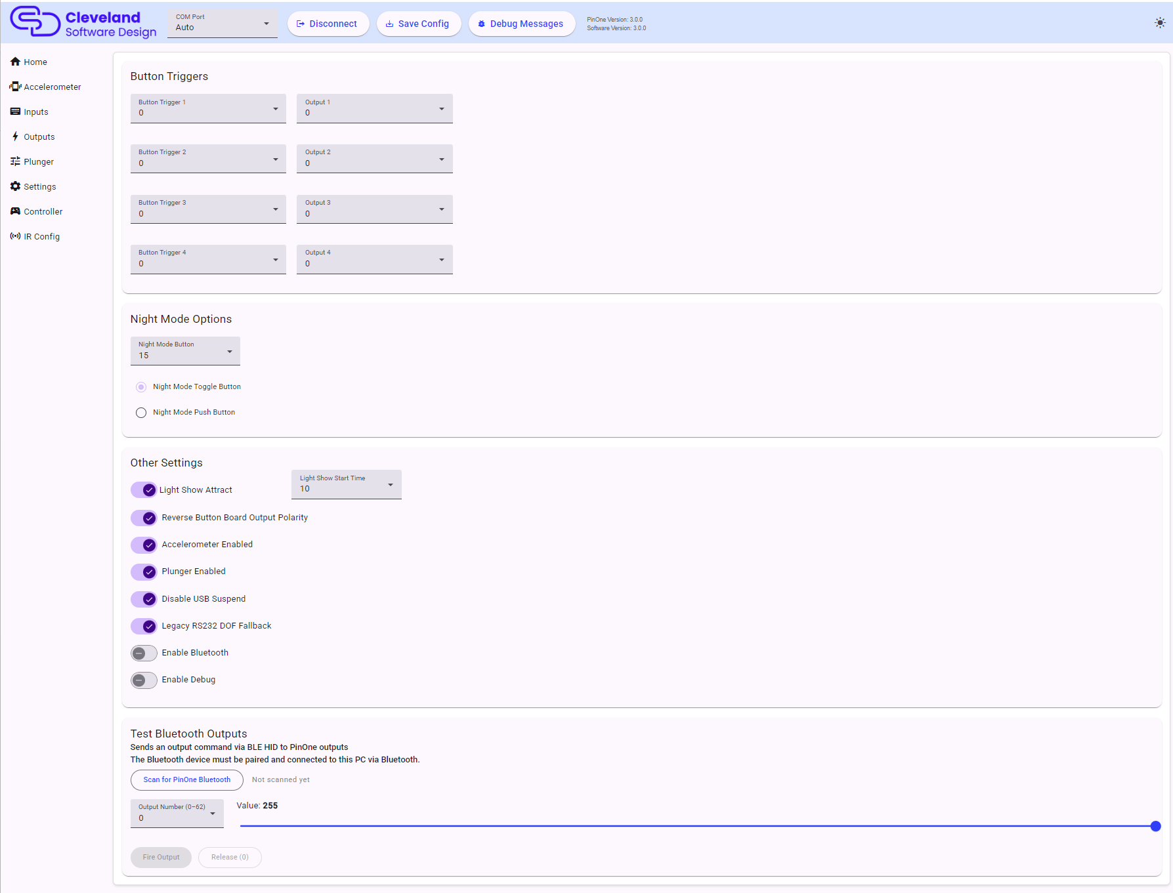
Task: Click the Release (0) button
Action: click(x=230, y=857)
